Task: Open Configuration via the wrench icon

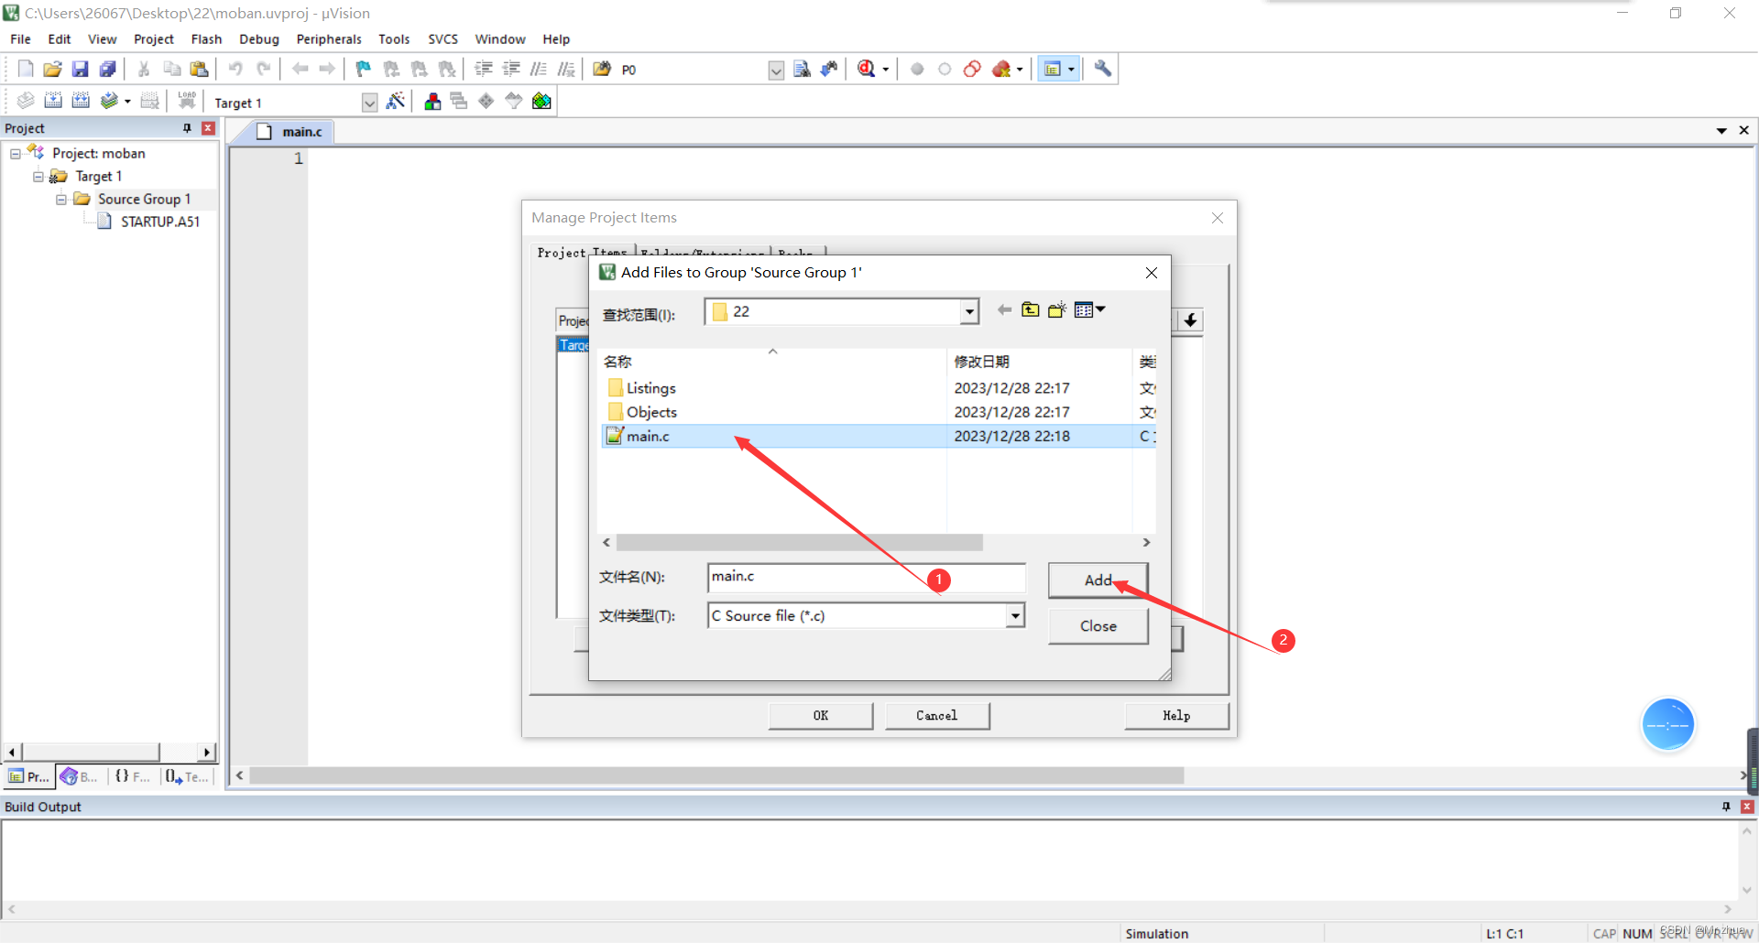Action: (x=1103, y=69)
